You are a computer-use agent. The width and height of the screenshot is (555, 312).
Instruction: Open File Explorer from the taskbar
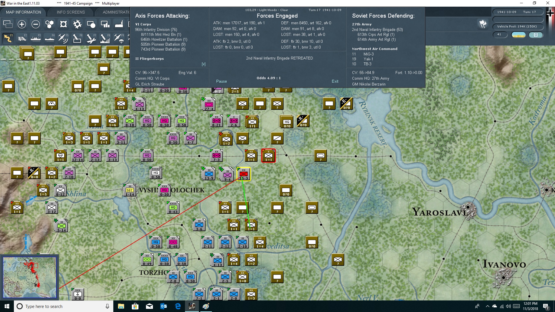coord(121,306)
